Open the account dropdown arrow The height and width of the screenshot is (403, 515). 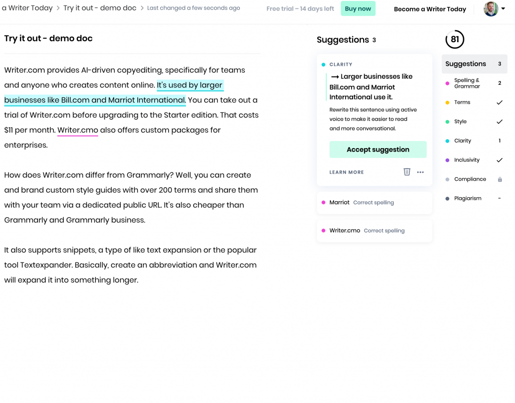coord(503,9)
